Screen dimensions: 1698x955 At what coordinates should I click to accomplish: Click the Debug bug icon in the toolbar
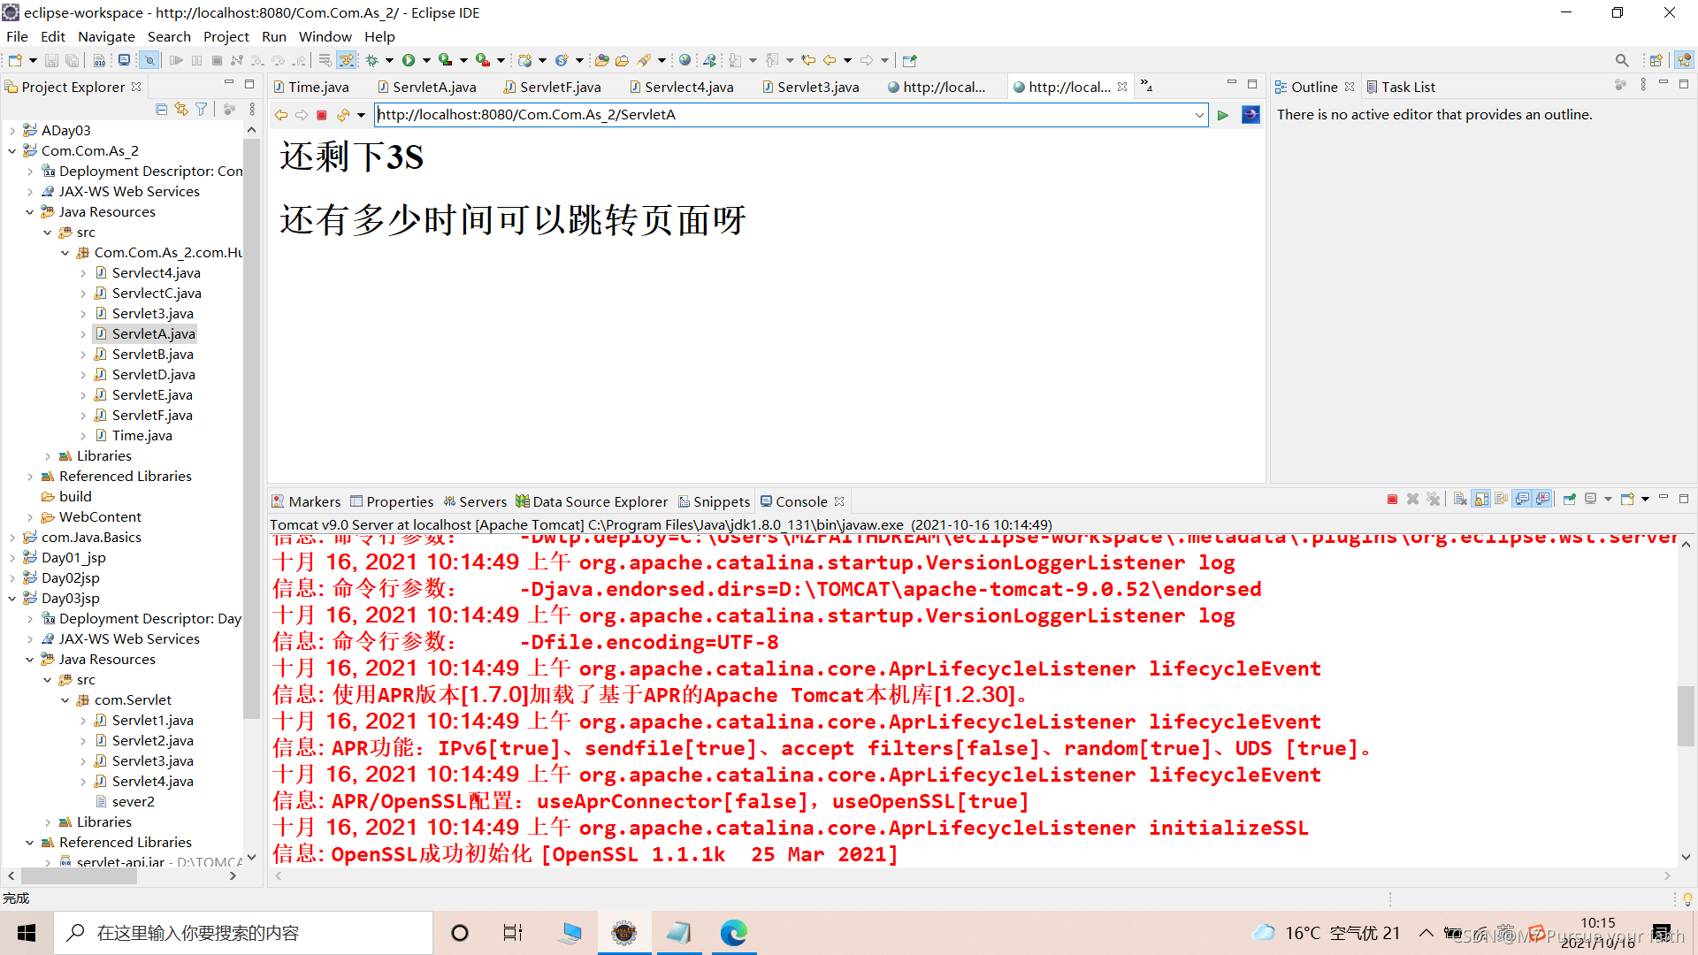372,60
